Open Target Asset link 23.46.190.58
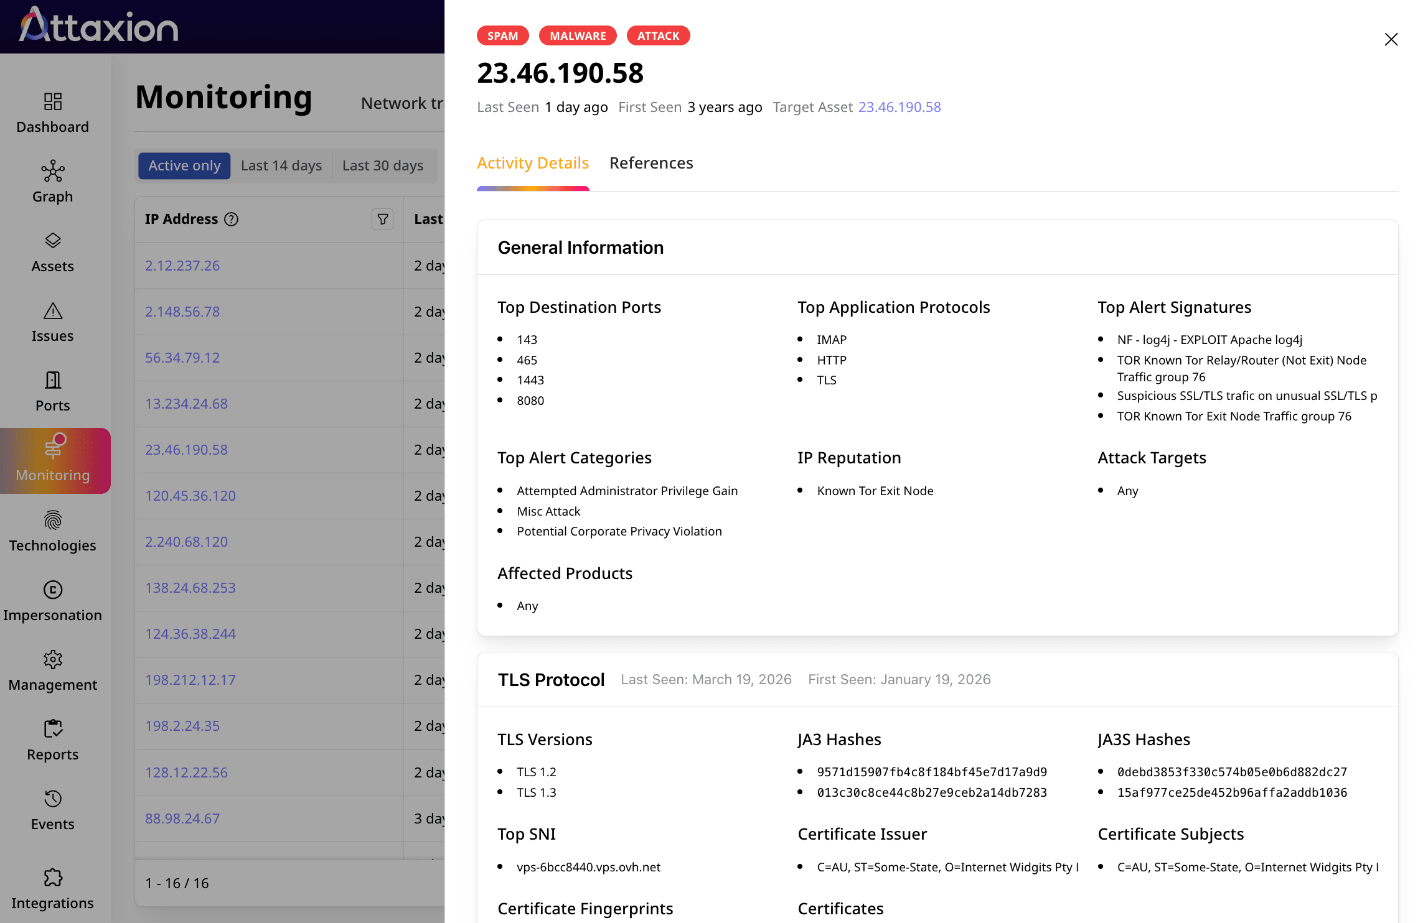 (x=900, y=107)
